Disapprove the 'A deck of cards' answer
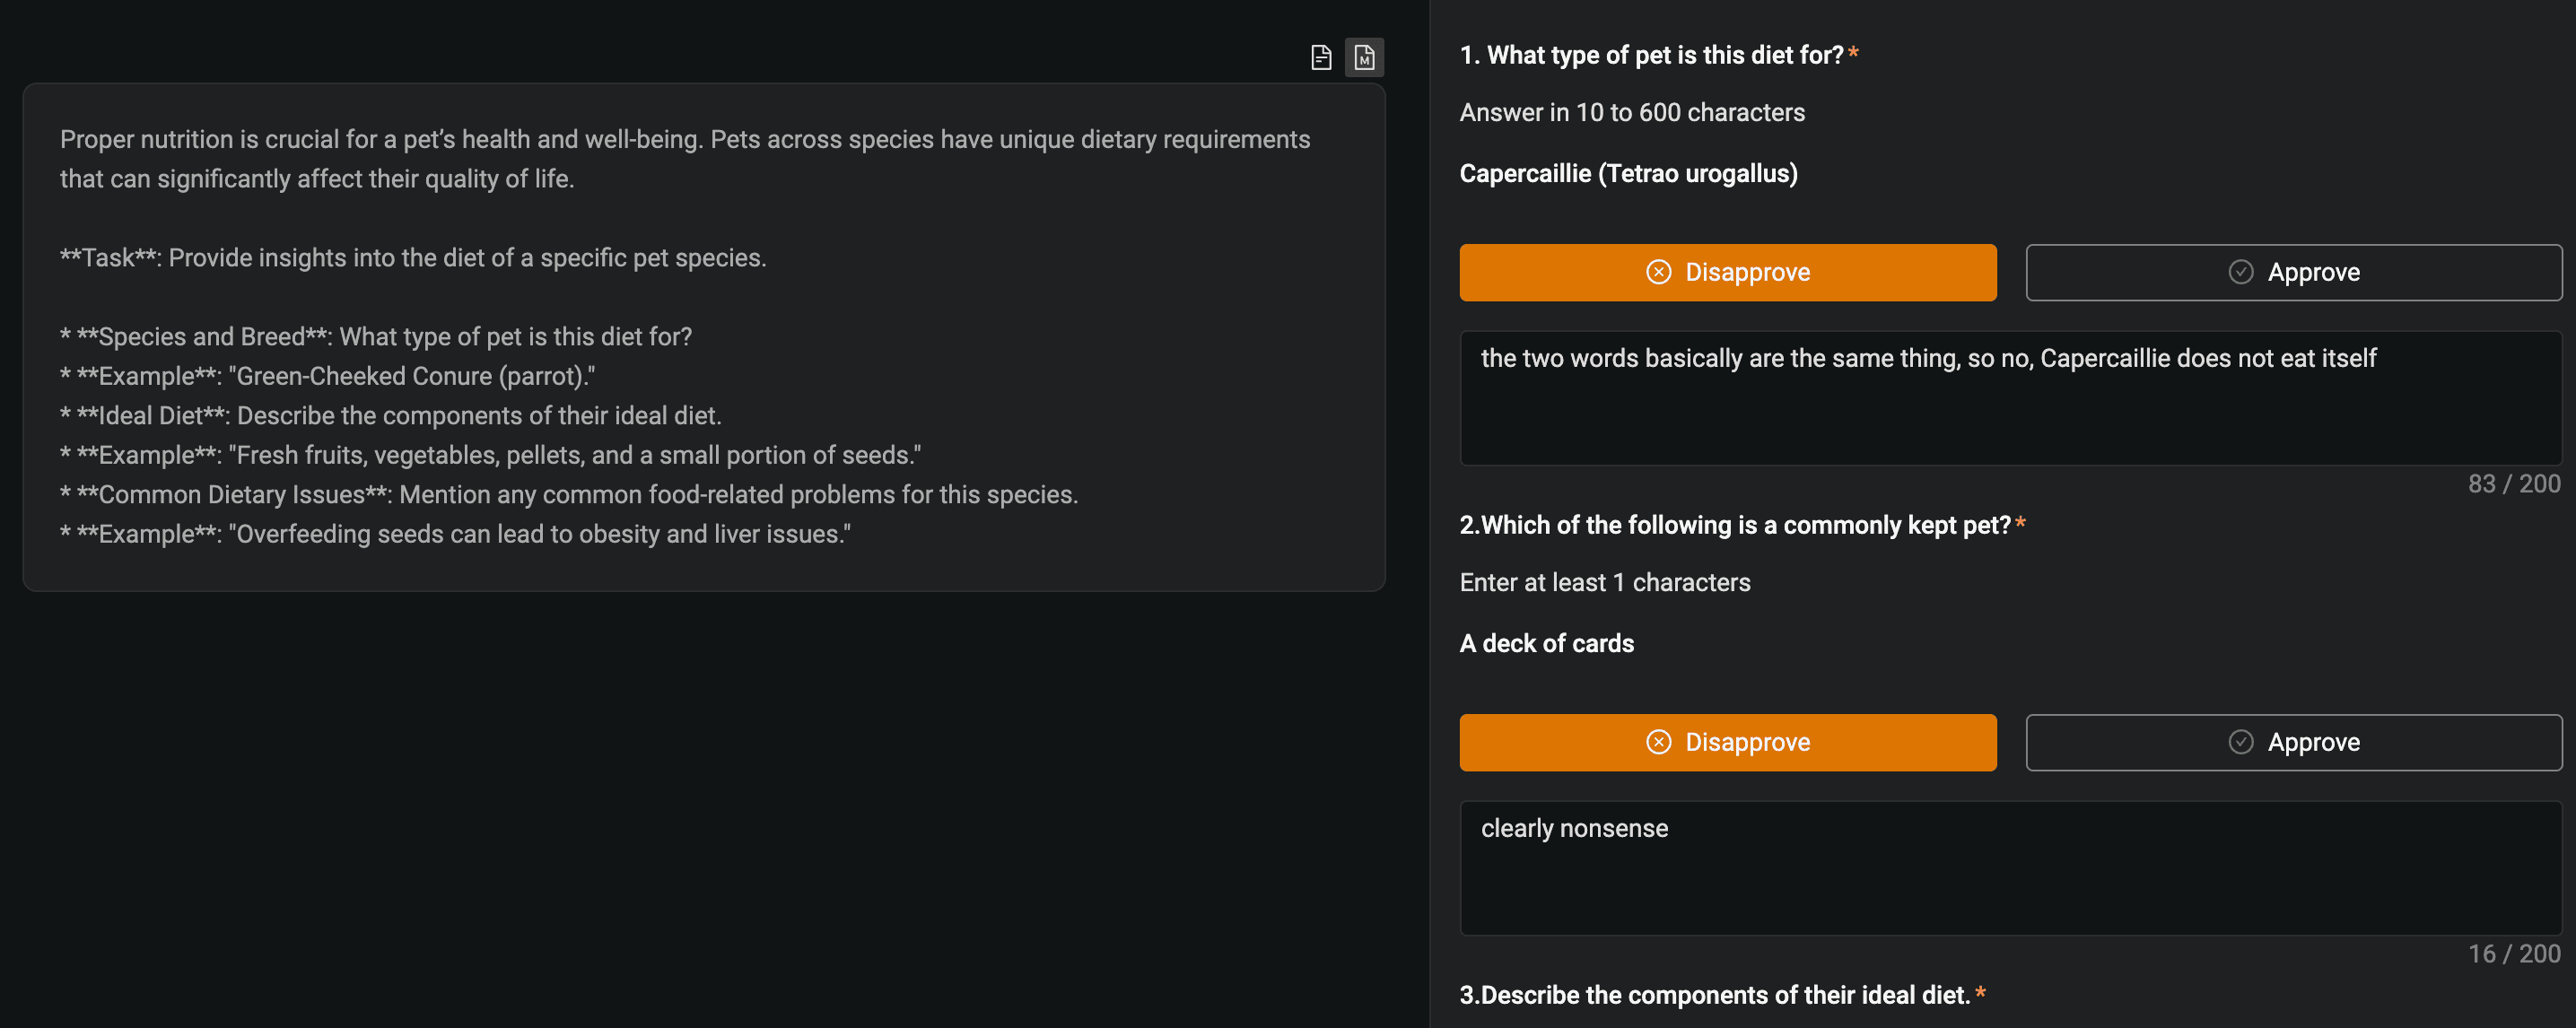This screenshot has height=1028, width=2576. pyautogui.click(x=1727, y=742)
